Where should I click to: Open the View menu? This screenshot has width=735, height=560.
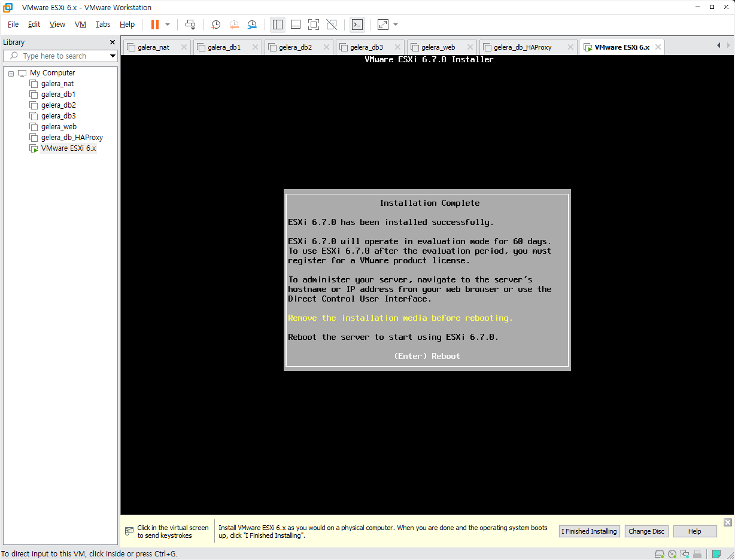pyautogui.click(x=57, y=25)
